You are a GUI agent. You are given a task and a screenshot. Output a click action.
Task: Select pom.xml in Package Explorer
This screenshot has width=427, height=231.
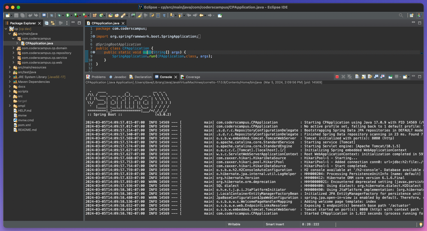pyautogui.click(x=24, y=125)
